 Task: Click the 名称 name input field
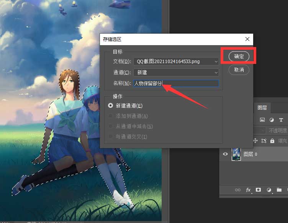[x=176, y=83]
